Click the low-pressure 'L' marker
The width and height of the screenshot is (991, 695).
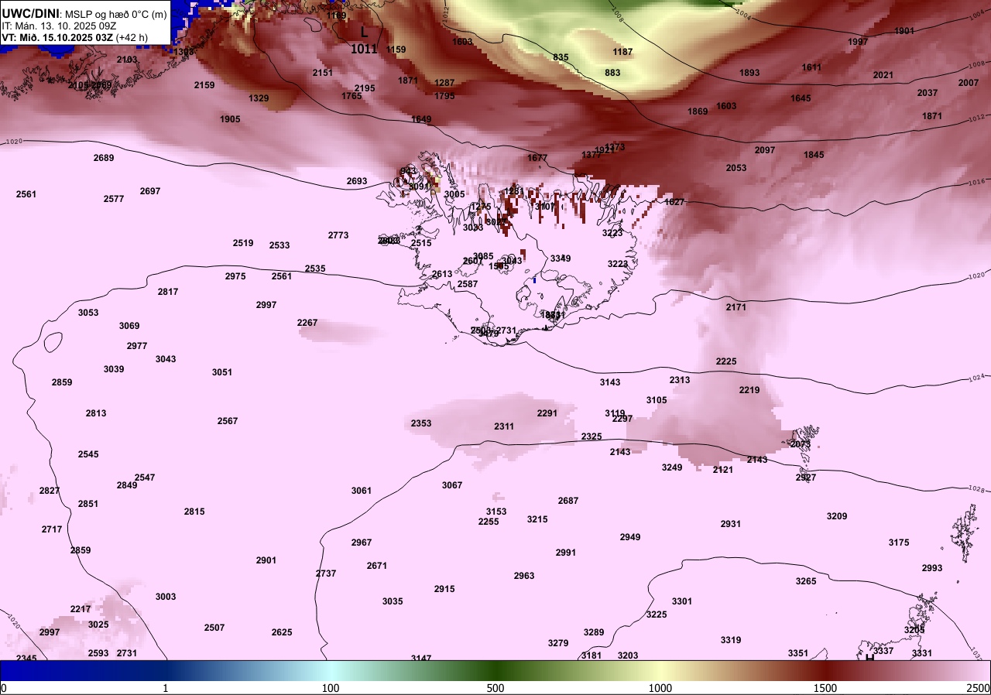365,32
